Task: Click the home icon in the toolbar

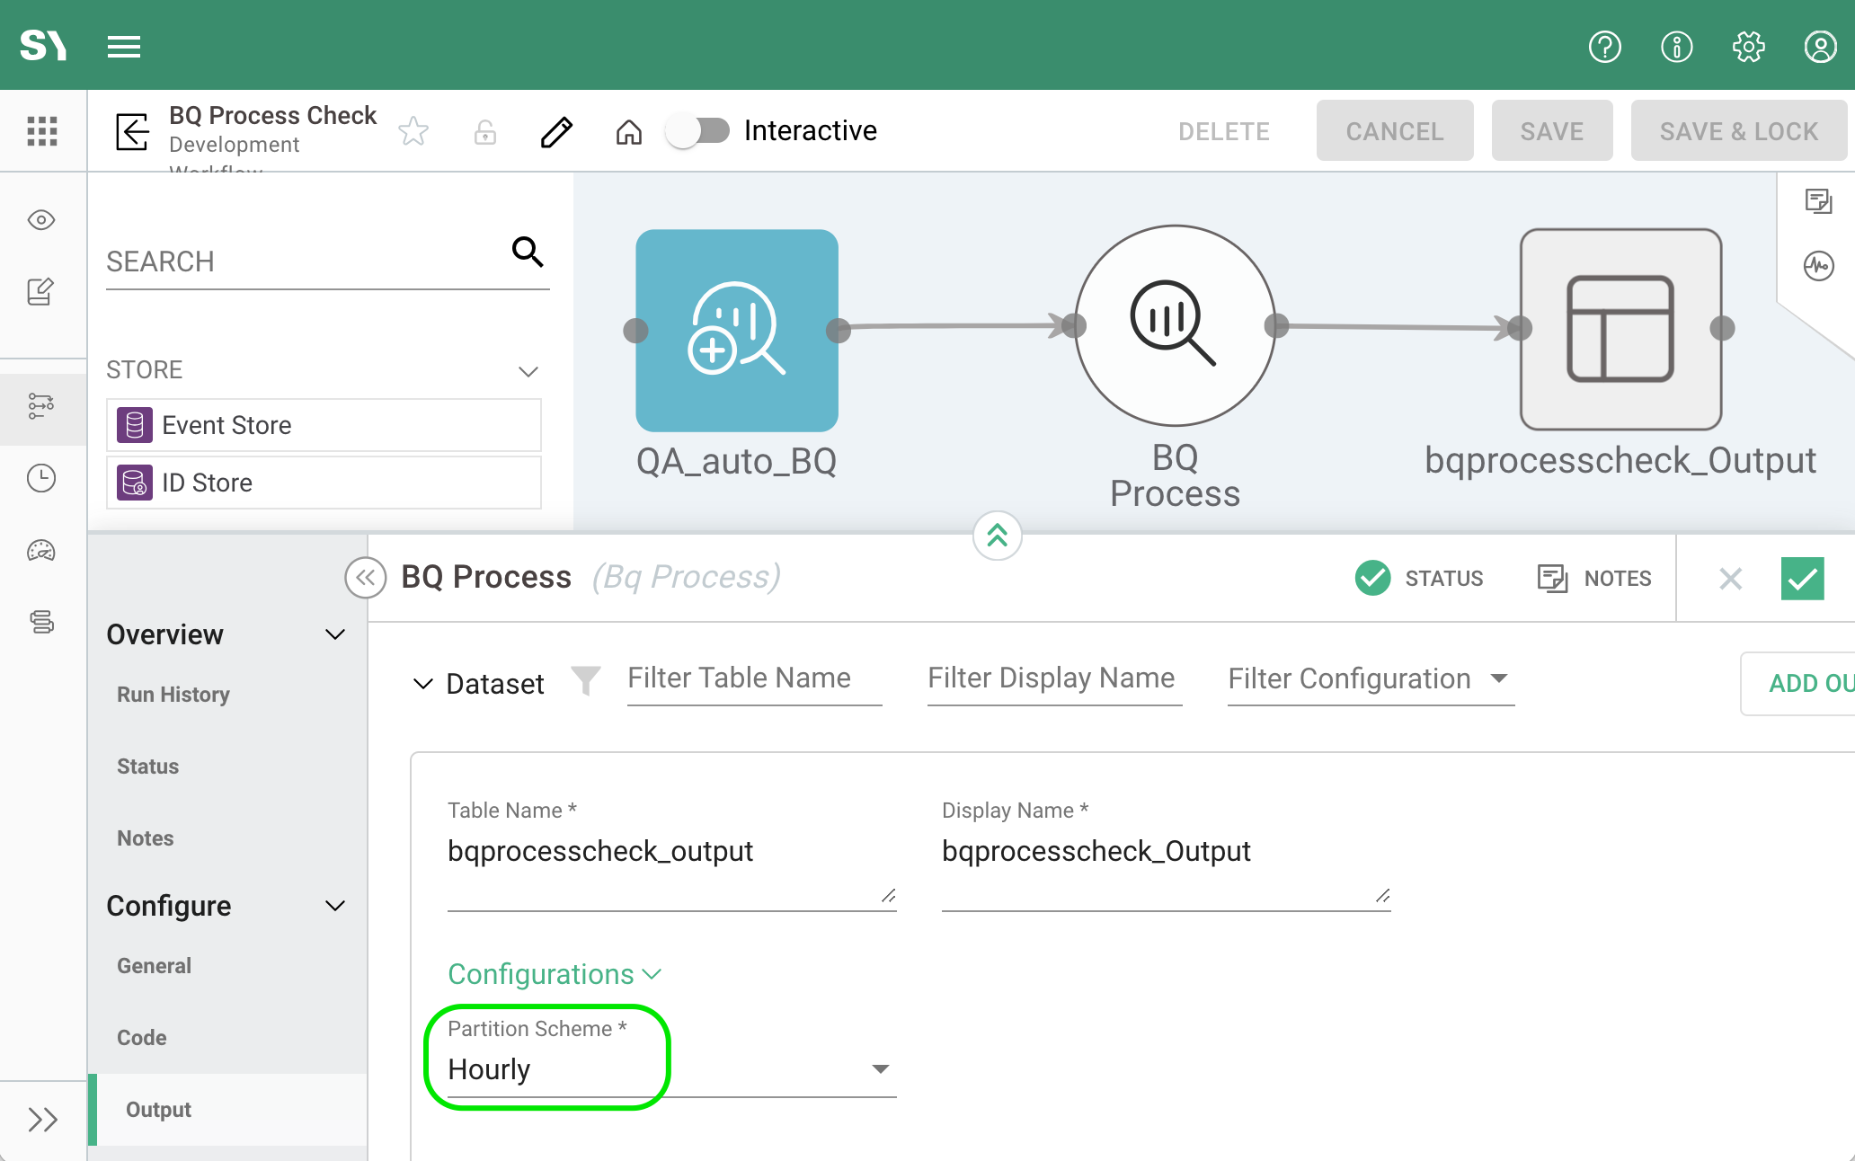Action: pyautogui.click(x=628, y=132)
